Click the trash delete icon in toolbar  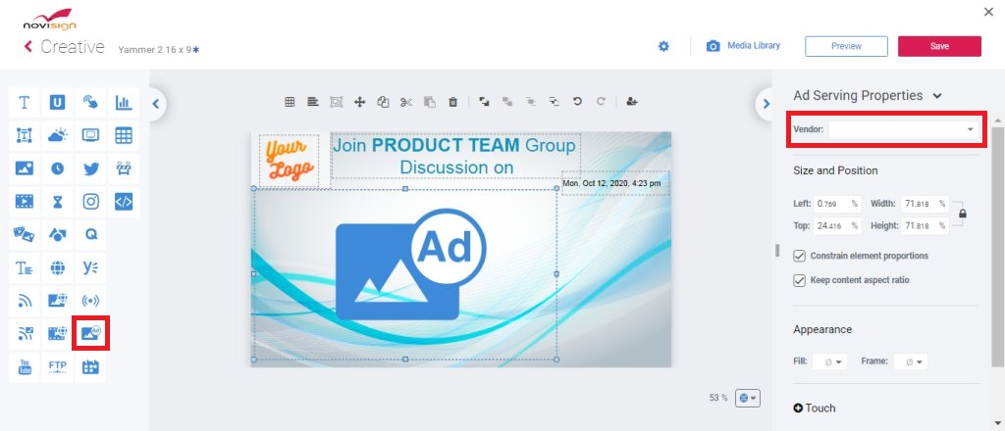tap(453, 102)
